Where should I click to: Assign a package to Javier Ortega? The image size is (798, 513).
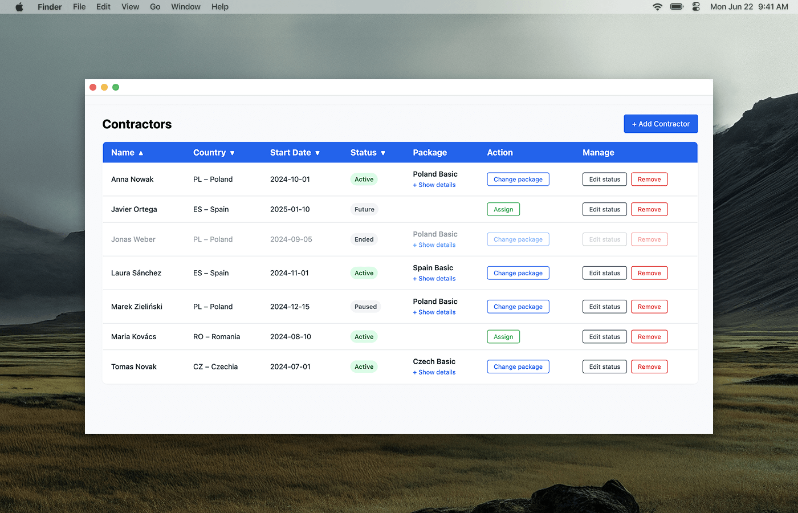point(503,209)
